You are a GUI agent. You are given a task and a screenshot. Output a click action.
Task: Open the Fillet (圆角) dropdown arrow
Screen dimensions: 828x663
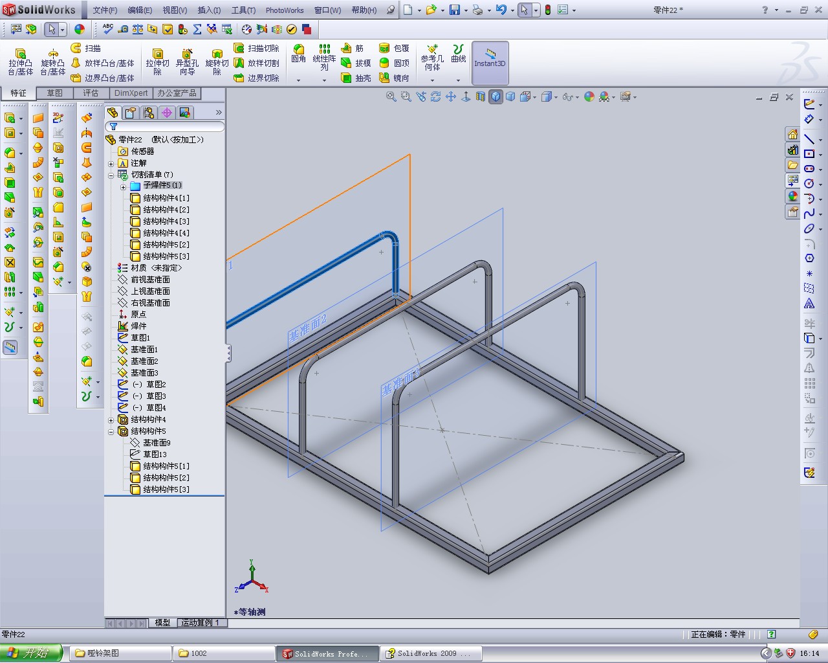(x=298, y=80)
